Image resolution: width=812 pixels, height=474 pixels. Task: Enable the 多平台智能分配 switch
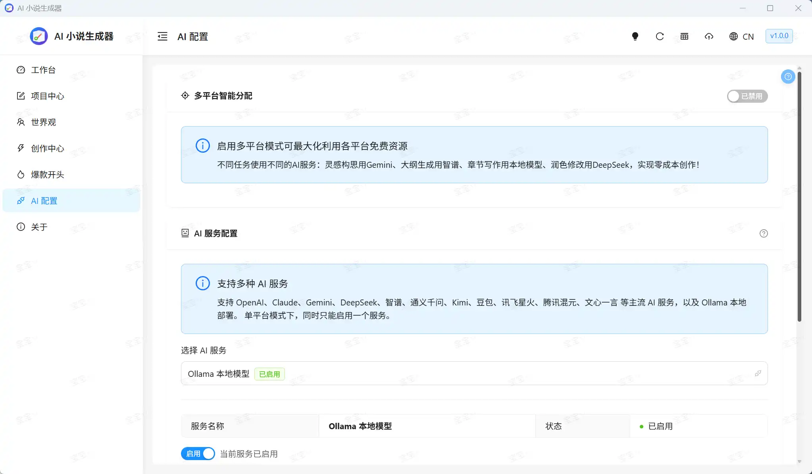pos(747,96)
